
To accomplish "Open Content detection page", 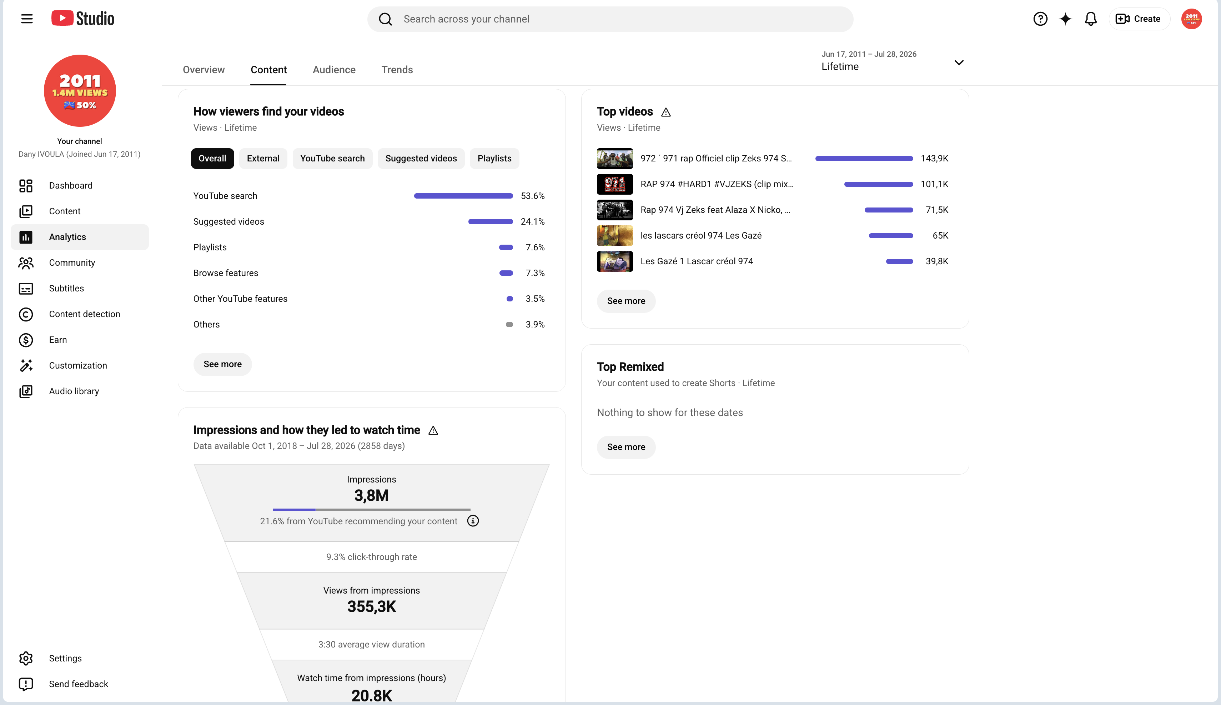I will [80, 314].
